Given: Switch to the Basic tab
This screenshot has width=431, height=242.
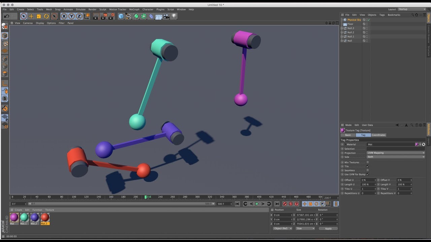Looking at the screenshot, I should pyautogui.click(x=348, y=135).
